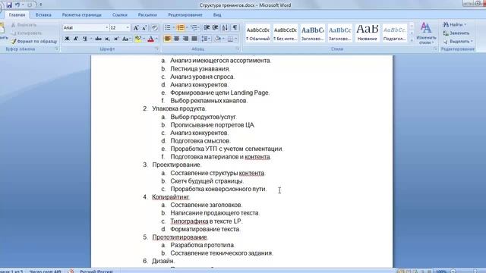
Task: Apply superscript formatting
Action: [x=116, y=39]
